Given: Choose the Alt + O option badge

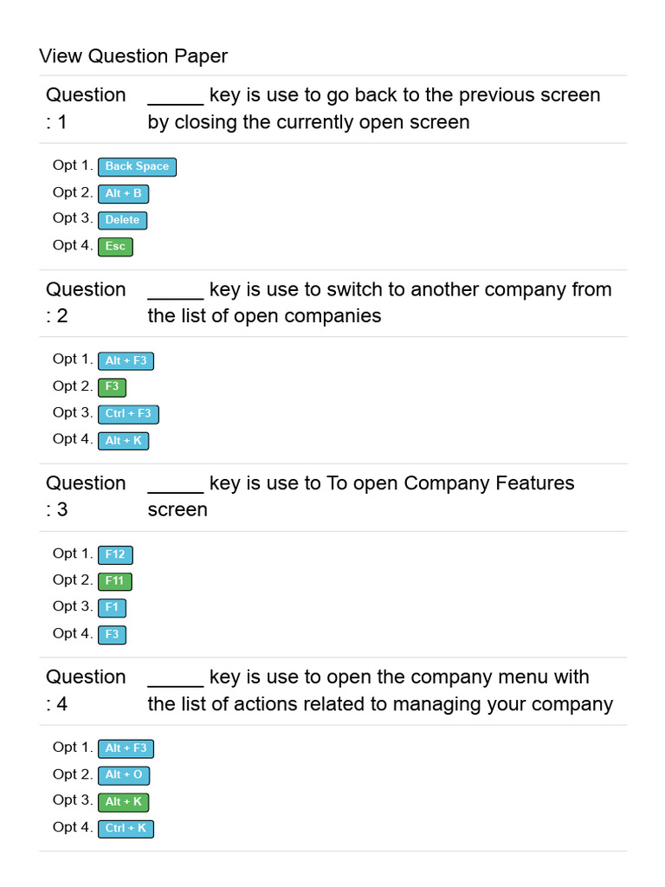Looking at the screenshot, I should [x=124, y=775].
